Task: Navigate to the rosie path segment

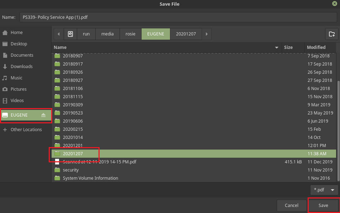Action: click(130, 34)
